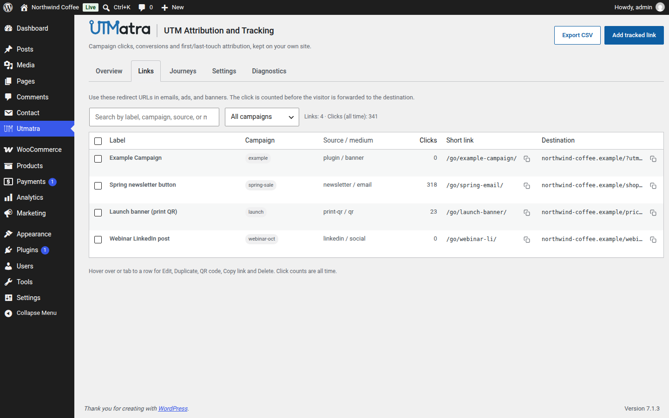The height and width of the screenshot is (418, 669).
Task: Open the Plugins menu item
Action: pyautogui.click(x=37, y=250)
